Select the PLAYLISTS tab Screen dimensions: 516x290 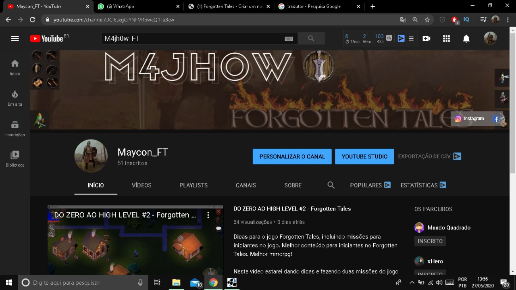point(193,185)
